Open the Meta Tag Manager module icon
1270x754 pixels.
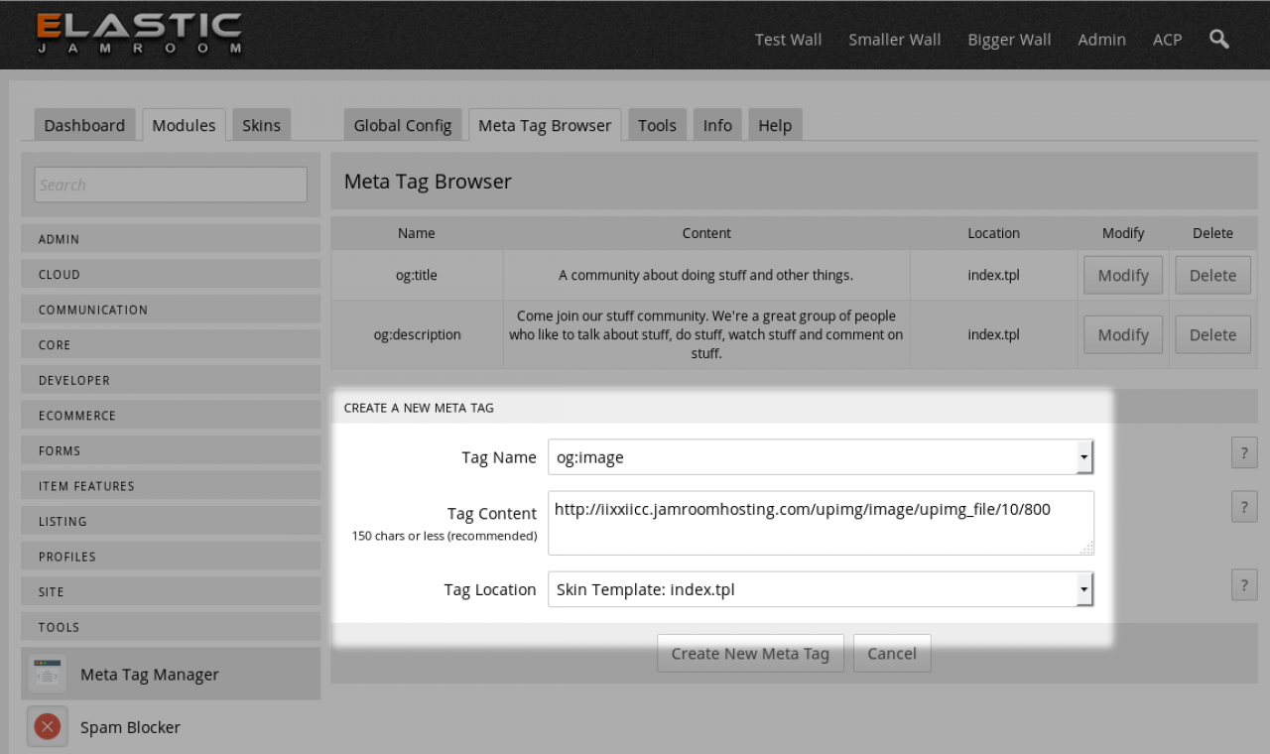[48, 675]
